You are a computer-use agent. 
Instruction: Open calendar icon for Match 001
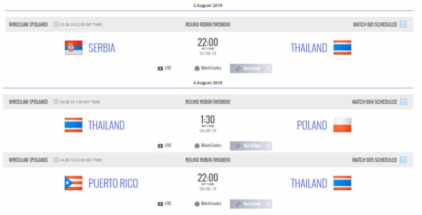tap(403, 24)
